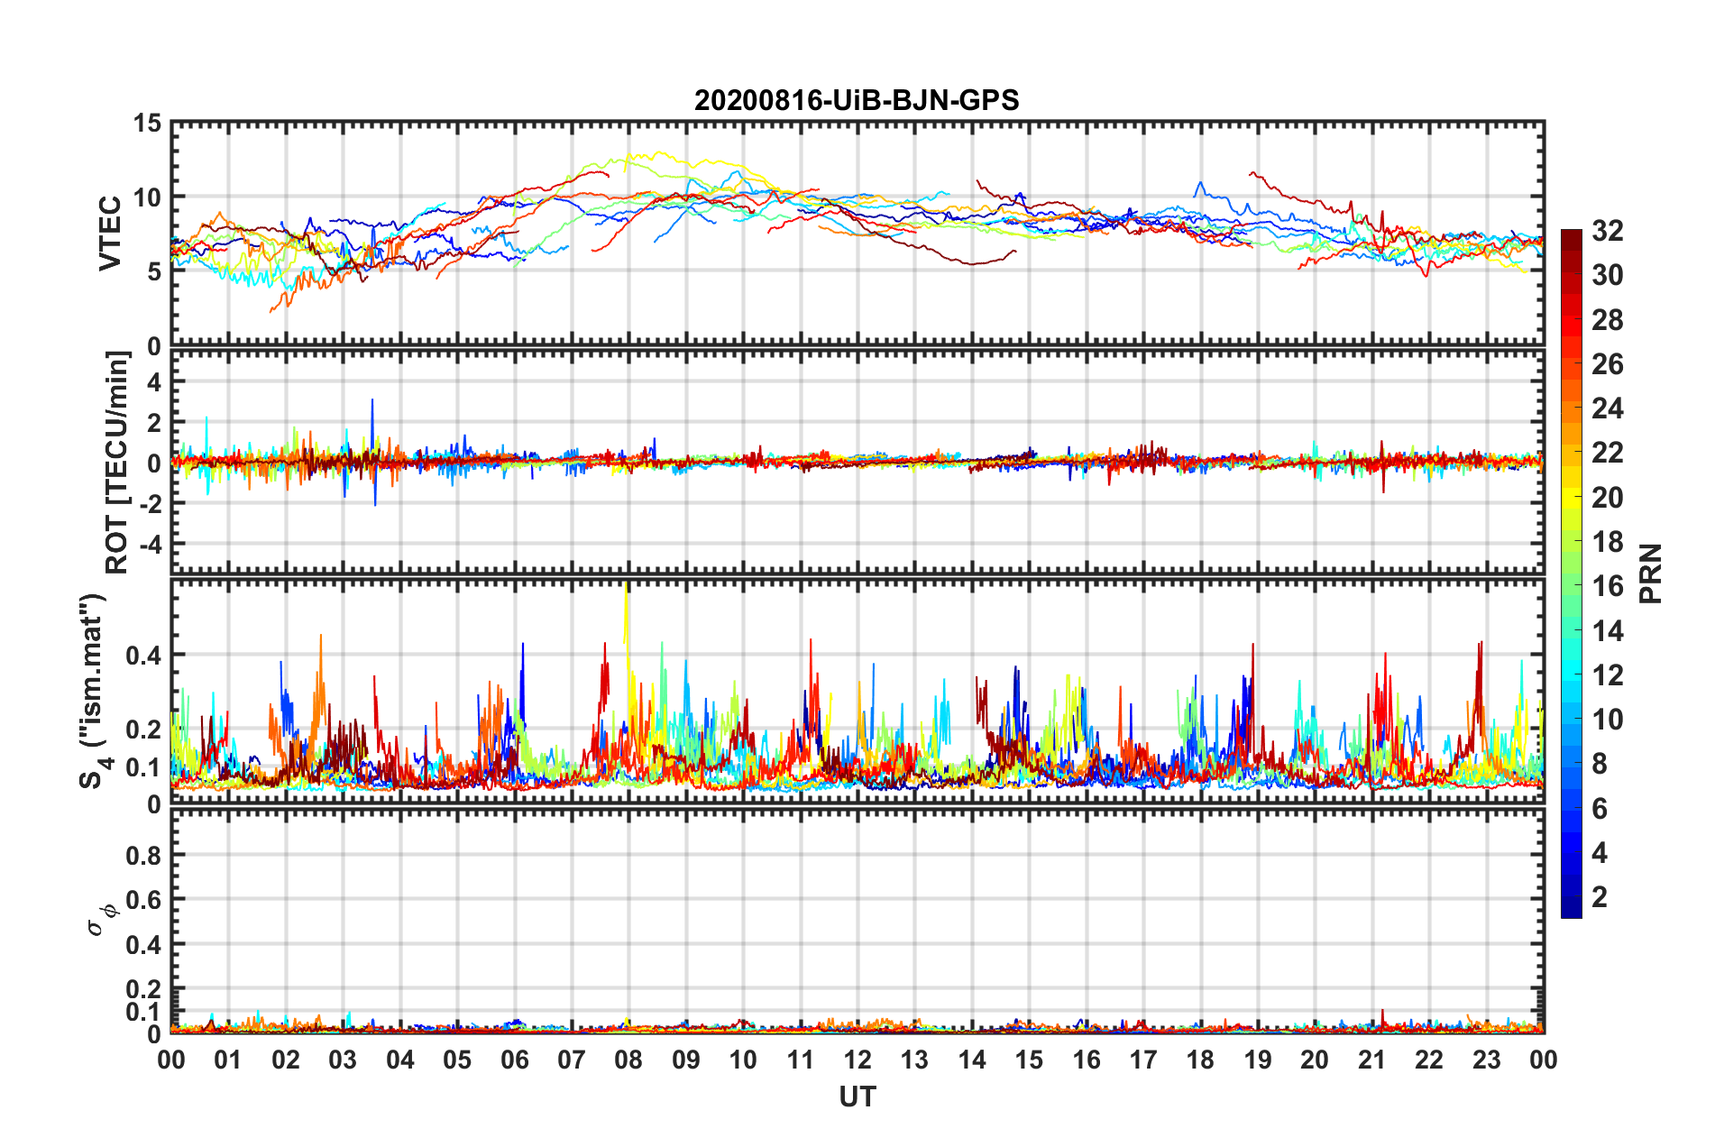Select colorbar tick label 22
The image size is (1715, 1147).
click(1607, 453)
